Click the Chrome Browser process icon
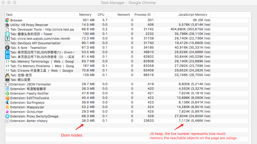 (7, 20)
